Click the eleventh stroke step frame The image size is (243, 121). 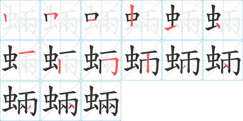click(182, 60)
